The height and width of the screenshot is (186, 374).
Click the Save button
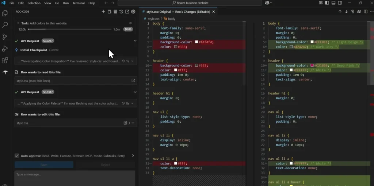[x=44, y=165]
